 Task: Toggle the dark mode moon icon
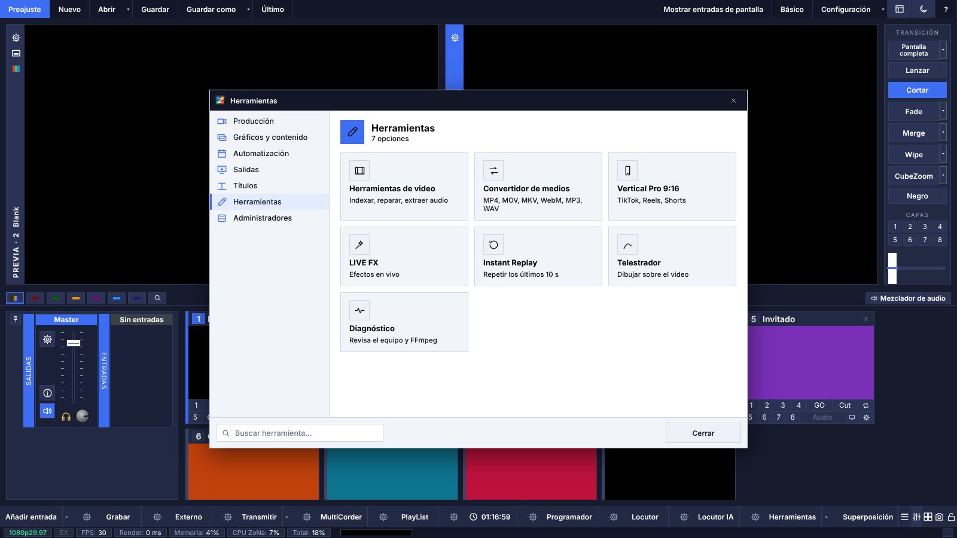point(924,9)
